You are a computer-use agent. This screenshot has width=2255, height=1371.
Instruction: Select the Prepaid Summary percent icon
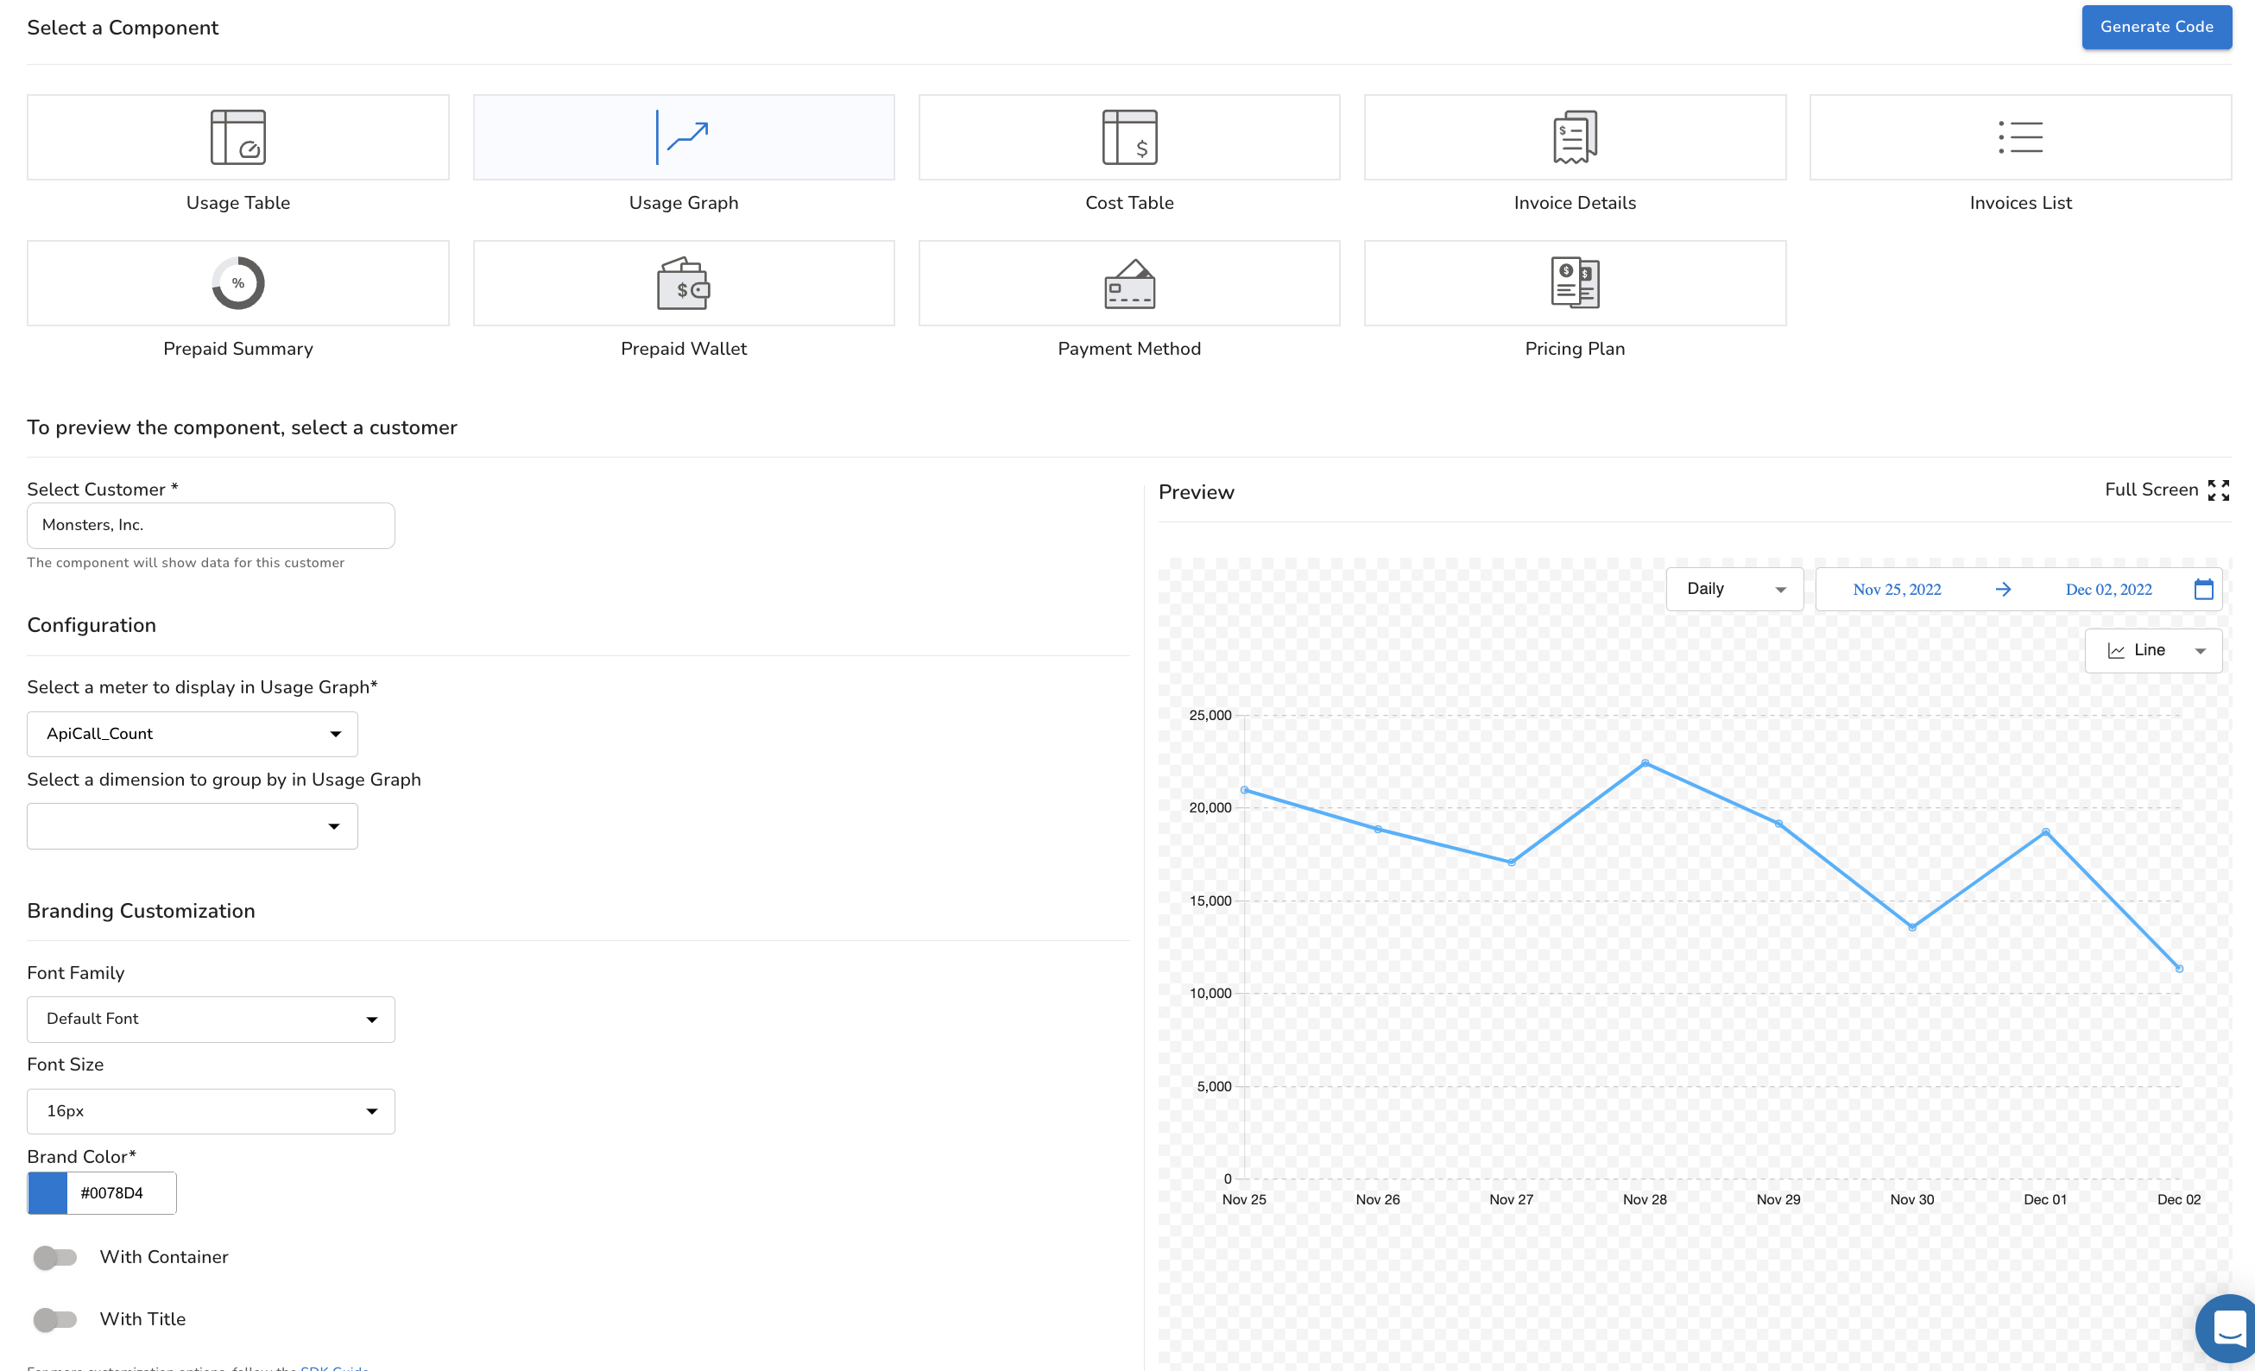click(238, 283)
